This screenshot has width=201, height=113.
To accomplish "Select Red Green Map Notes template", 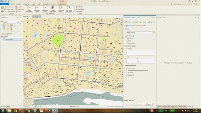I will (69, 9).
